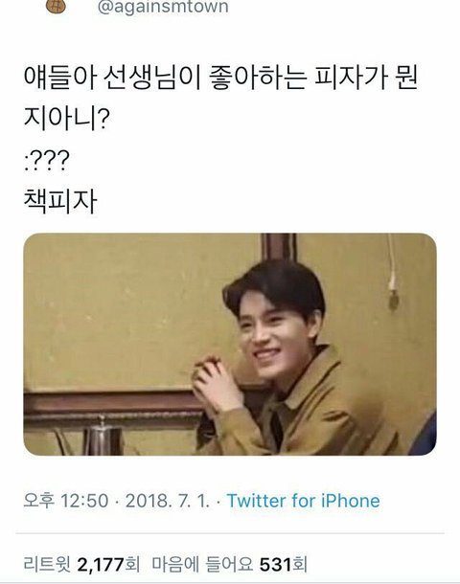The width and height of the screenshot is (460, 584).
Task: Click the 2018. 7. 1. date
Action: point(168,501)
